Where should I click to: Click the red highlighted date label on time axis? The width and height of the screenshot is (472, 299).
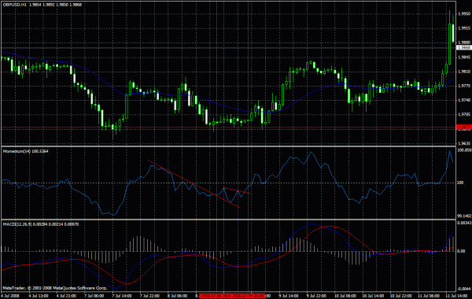pos(232,296)
